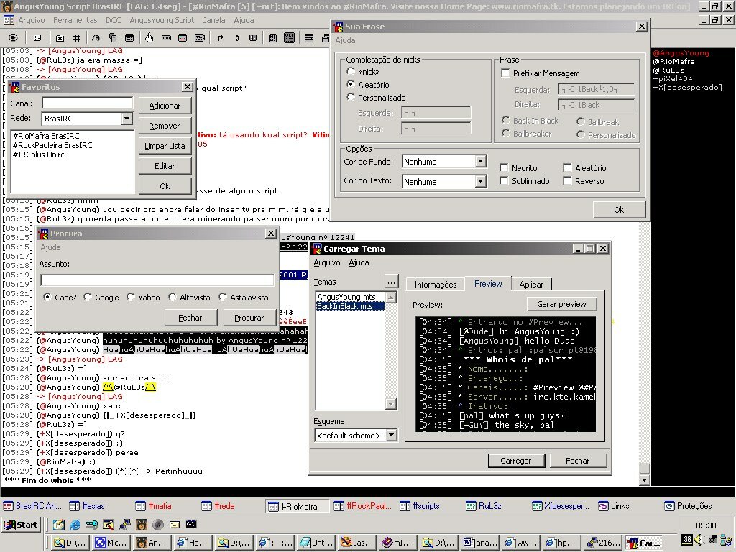This screenshot has height=552, width=736.
Task: Tick the Negrito checkbox
Action: [505, 168]
